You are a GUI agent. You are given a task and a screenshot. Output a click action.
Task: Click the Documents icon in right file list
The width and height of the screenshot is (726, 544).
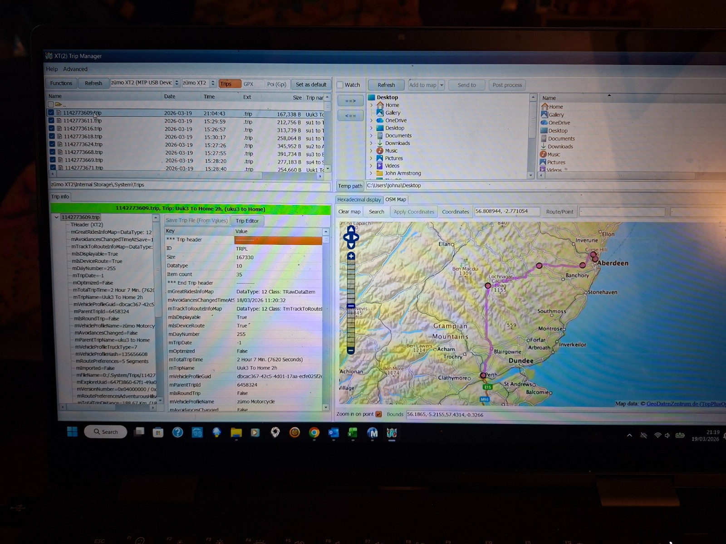pos(543,138)
